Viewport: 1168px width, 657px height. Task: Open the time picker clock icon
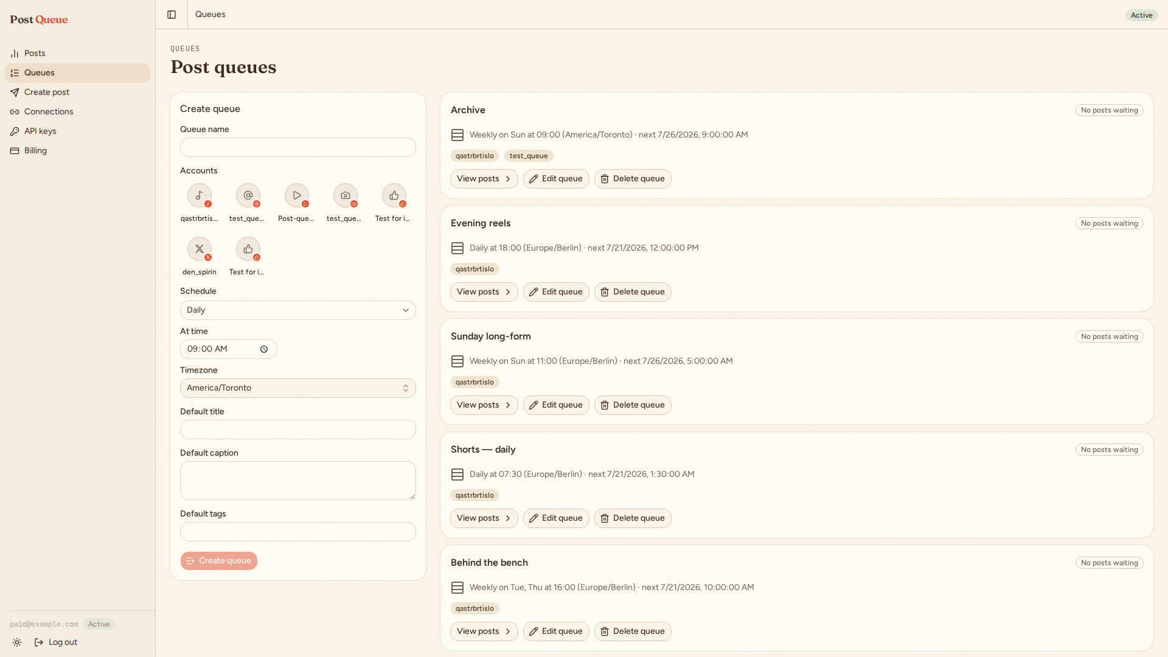(264, 349)
